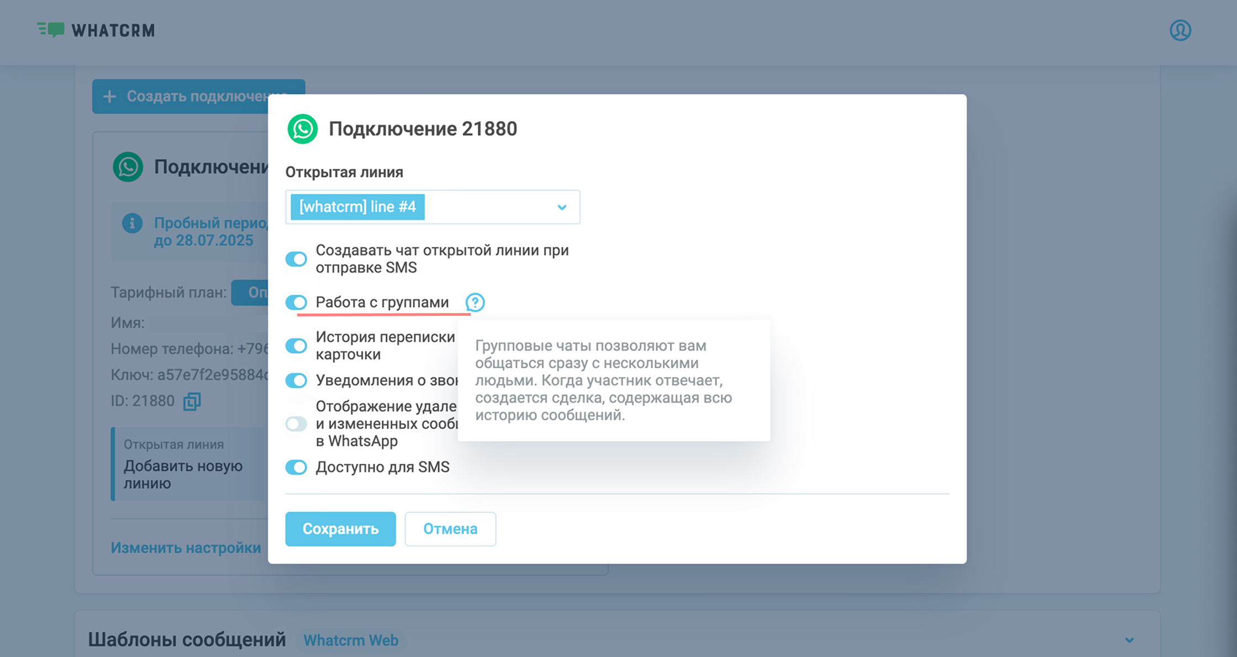1237x657 pixels.
Task: Click the WhatsApp icon in dialog header
Action: [x=302, y=129]
